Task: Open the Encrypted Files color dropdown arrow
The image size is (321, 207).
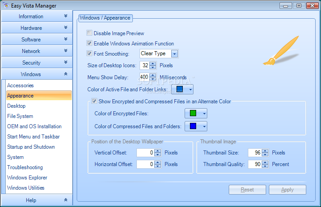Action: (204, 114)
